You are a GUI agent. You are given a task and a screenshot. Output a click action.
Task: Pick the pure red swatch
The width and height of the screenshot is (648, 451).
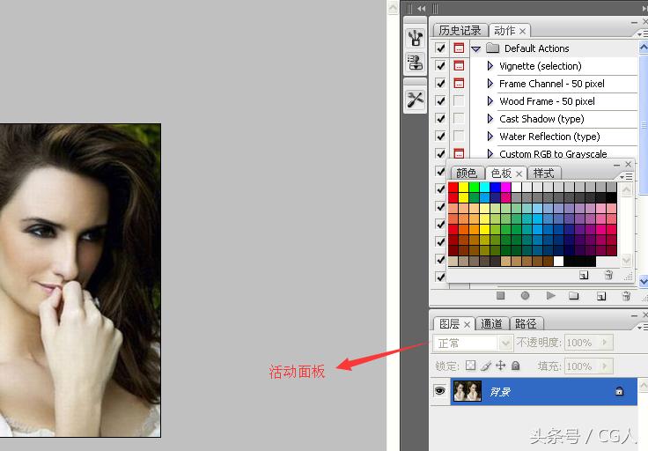click(x=453, y=187)
